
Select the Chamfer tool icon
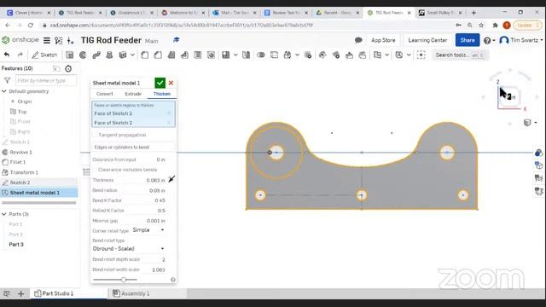click(158, 55)
